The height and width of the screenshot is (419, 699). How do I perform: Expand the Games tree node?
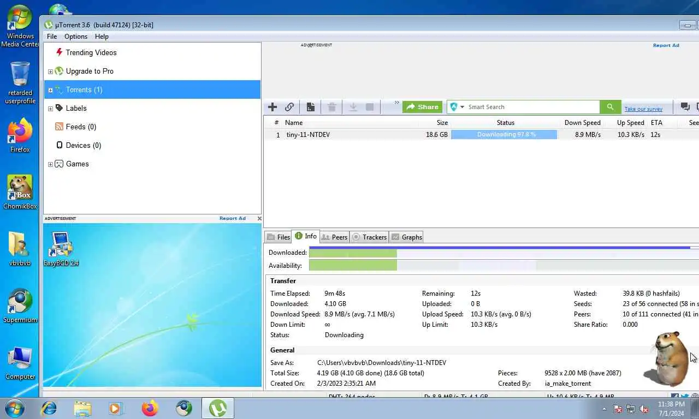(50, 164)
